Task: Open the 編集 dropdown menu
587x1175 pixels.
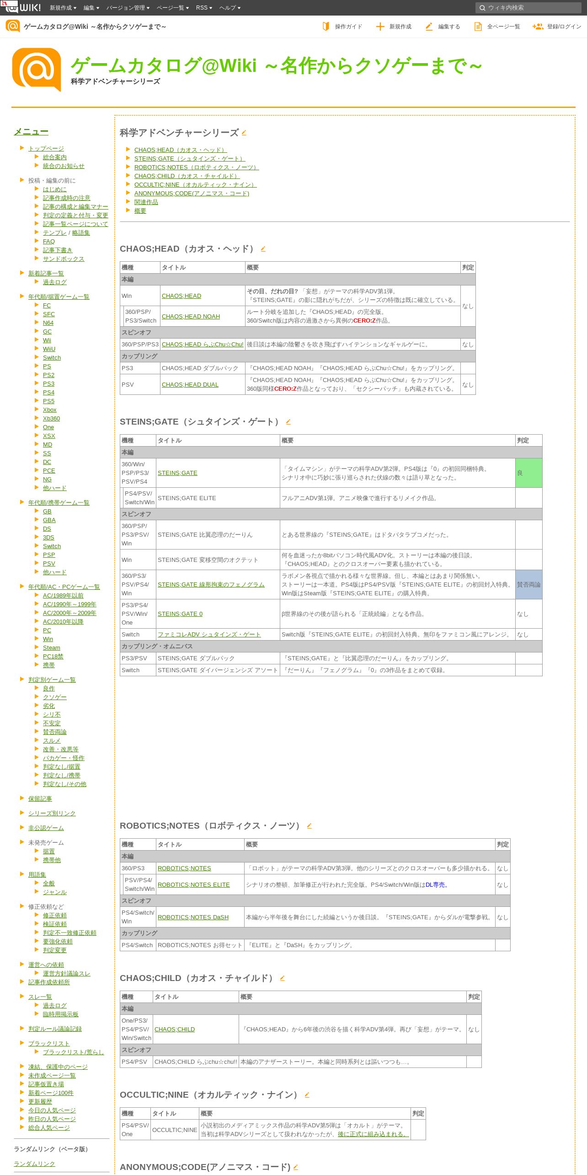Action: click(x=91, y=8)
